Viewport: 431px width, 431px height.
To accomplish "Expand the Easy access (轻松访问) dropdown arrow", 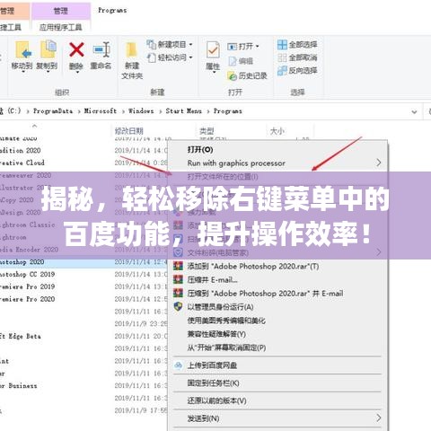I will (190, 57).
